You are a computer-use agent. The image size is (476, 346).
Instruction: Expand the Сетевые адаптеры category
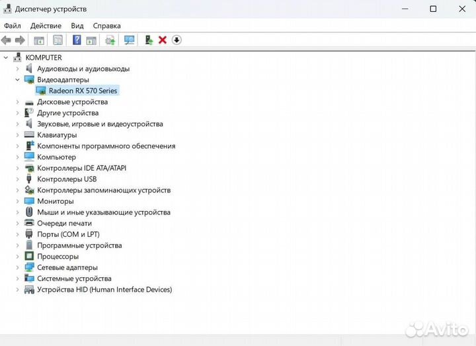(18, 267)
